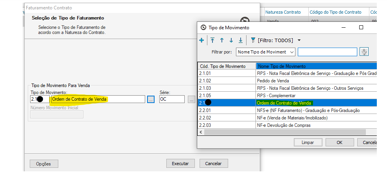Viewport: 387px width, 185px height.
Task: Expand the Filtro: TODOS dropdown arrow
Action: [x=299, y=40]
